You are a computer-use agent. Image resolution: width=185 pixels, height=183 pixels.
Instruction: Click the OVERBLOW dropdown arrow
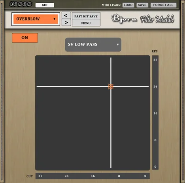click(x=55, y=19)
